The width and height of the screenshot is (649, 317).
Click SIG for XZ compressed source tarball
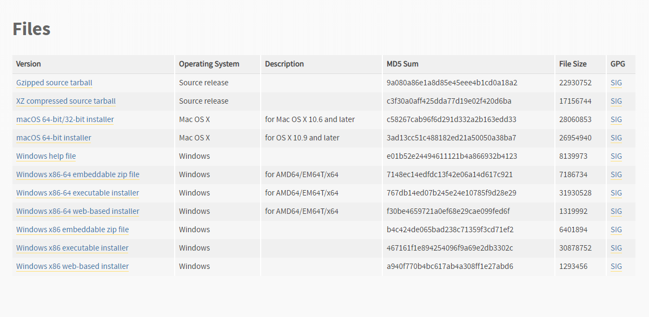click(x=616, y=101)
